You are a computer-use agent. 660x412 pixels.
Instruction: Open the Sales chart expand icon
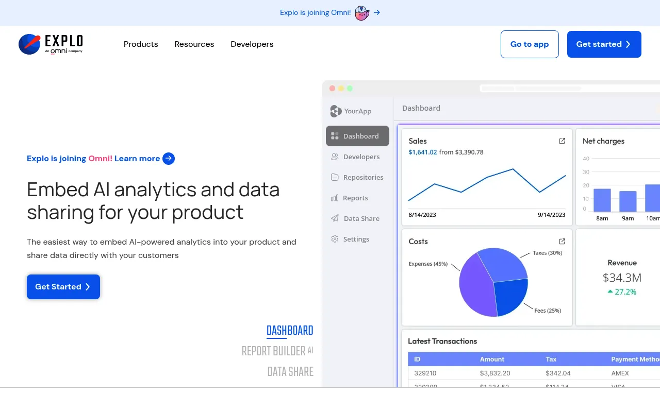(562, 141)
